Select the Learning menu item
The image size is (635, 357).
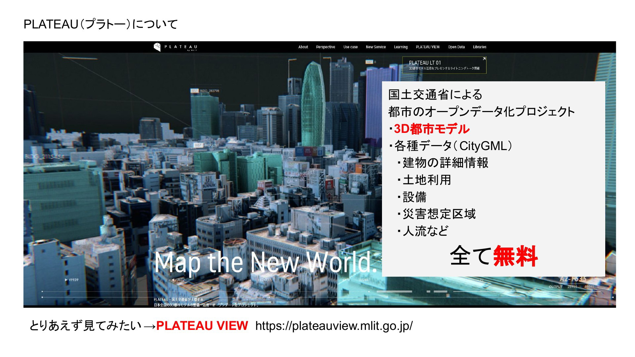pos(401,47)
